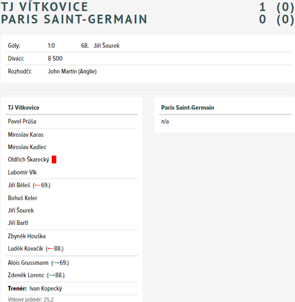Click green substitution-on arrow beside Zdeněk Lorenc
295x302 pixels.
(52, 275)
